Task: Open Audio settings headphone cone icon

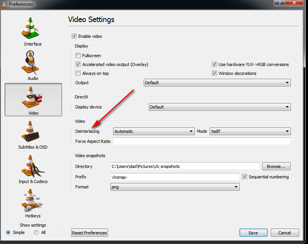Action: [x=30, y=63]
